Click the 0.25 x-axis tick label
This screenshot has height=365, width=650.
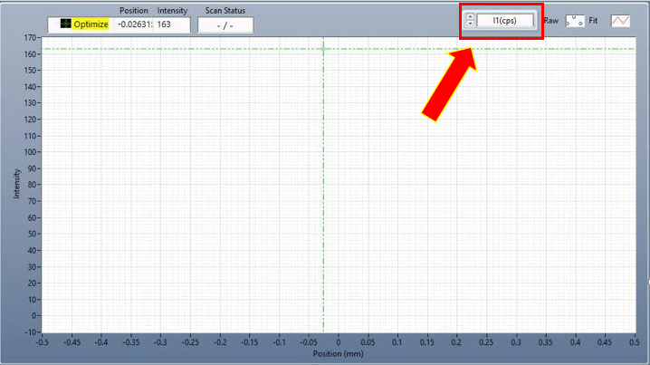point(486,342)
